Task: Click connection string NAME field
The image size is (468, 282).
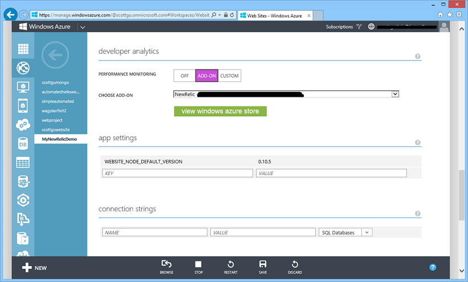Action: (154, 232)
